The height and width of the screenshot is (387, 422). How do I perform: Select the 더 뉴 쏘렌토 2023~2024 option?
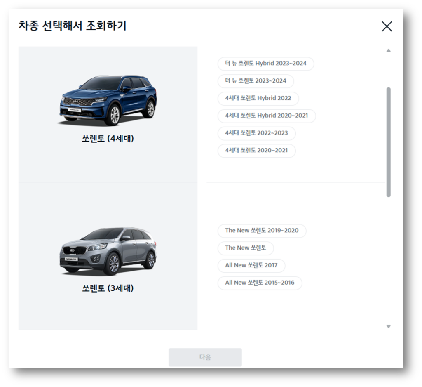coord(255,81)
